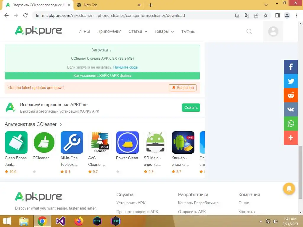303x227 pixels.
Task: Open Chrome profile button
Action: pyautogui.click(x=287, y=15)
